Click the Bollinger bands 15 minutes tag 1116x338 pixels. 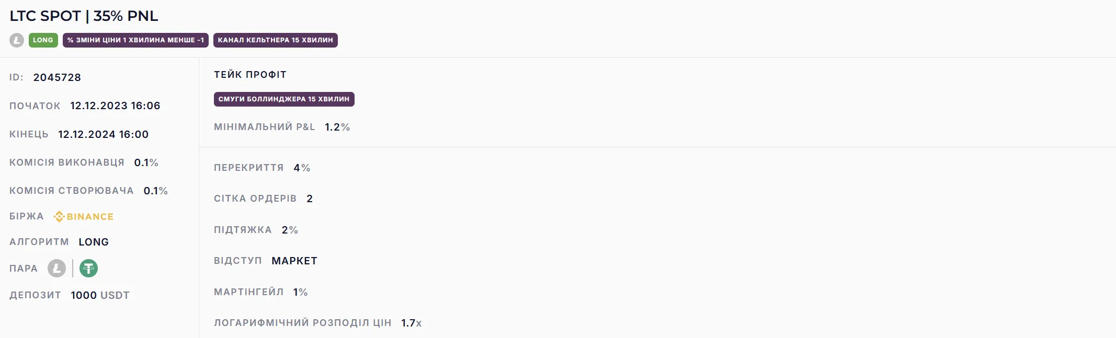[284, 99]
